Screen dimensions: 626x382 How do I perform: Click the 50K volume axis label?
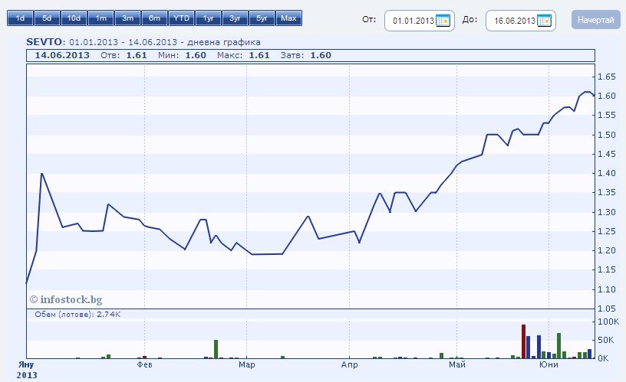(x=605, y=340)
